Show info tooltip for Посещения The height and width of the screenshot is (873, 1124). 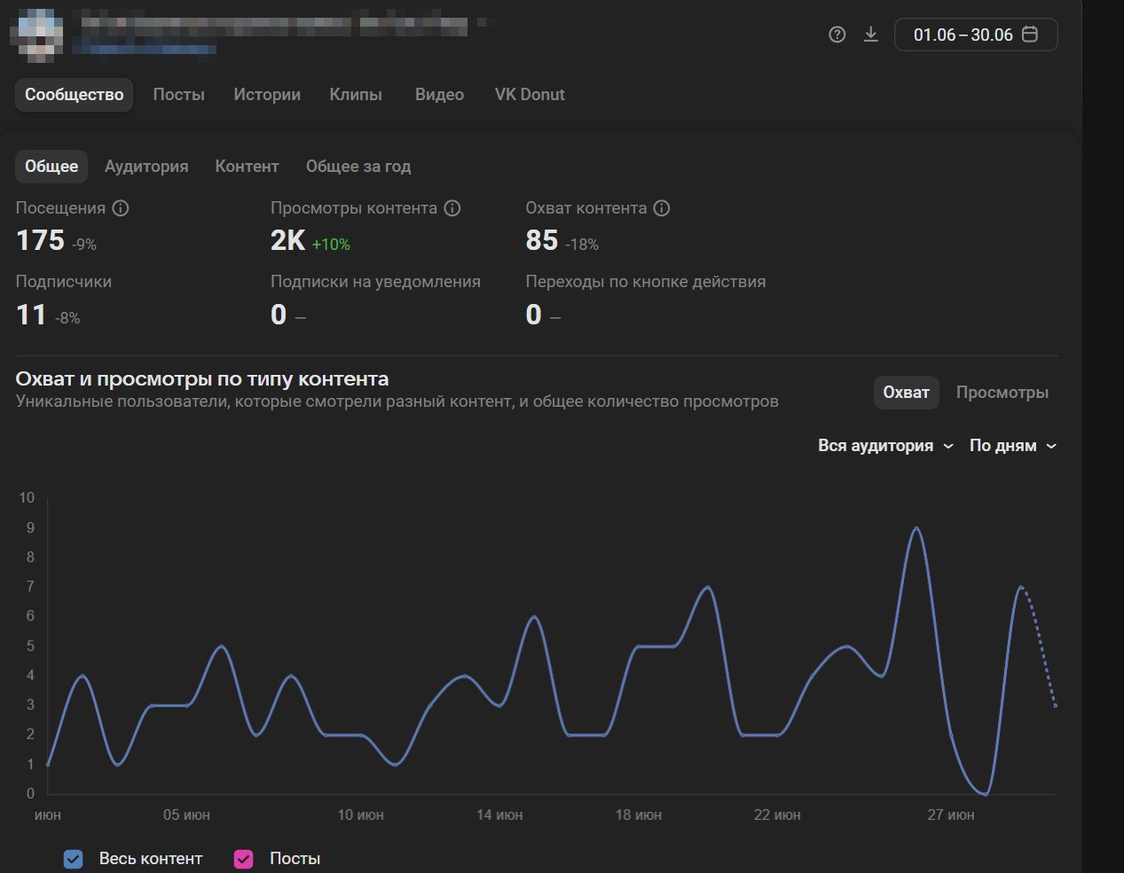pyautogui.click(x=121, y=208)
